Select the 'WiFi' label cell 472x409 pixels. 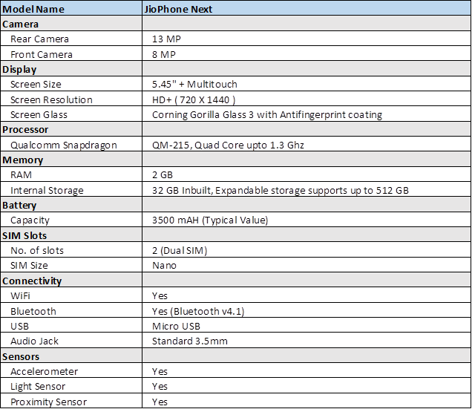pos(71,295)
